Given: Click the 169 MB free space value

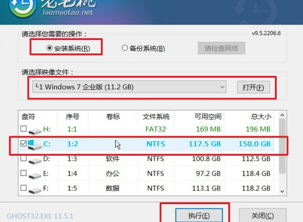Looking at the screenshot, I should pos(208,129).
